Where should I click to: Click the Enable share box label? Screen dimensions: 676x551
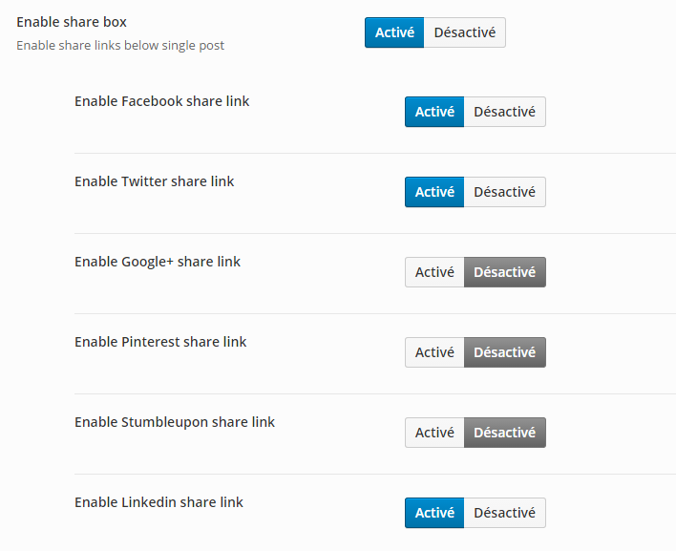click(x=72, y=22)
